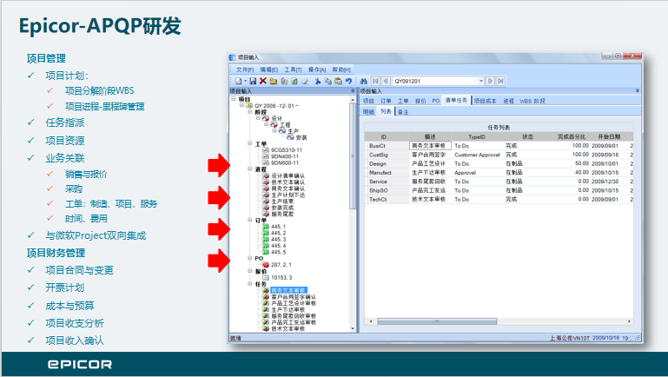Go to next record navigation arrow
Viewport: 668px width, 377px height.
[x=490, y=81]
